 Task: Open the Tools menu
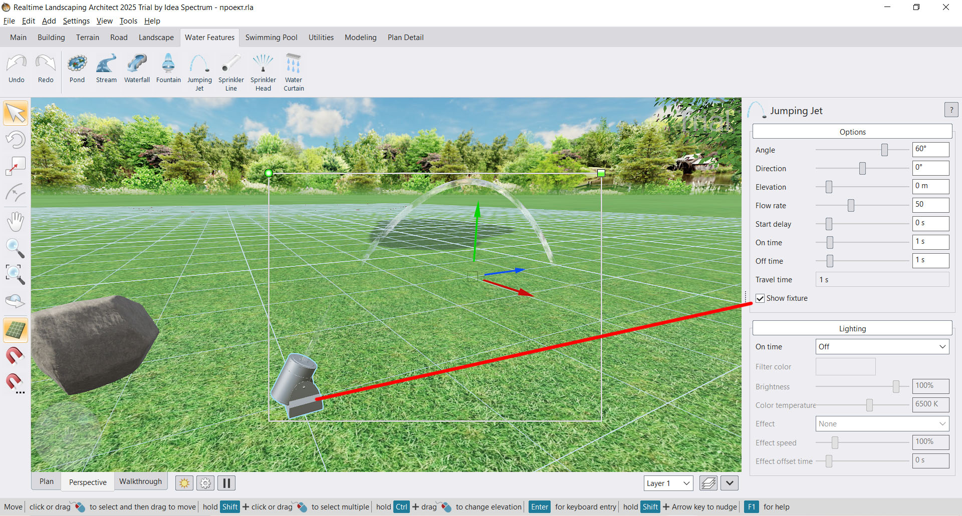128,21
